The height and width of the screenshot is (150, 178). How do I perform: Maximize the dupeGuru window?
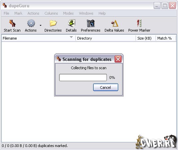165,5
